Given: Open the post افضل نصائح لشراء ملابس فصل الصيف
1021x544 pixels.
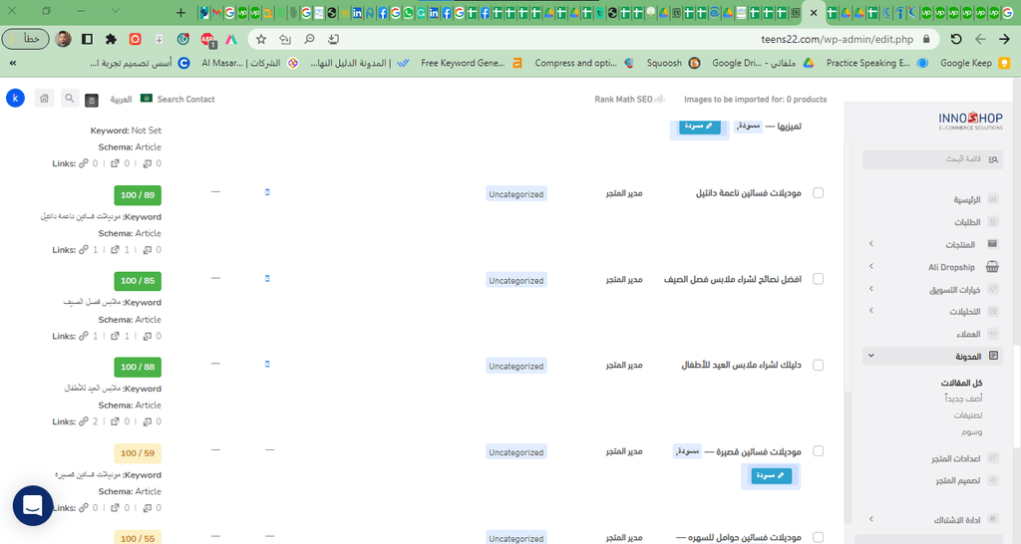Looking at the screenshot, I should coord(733,279).
